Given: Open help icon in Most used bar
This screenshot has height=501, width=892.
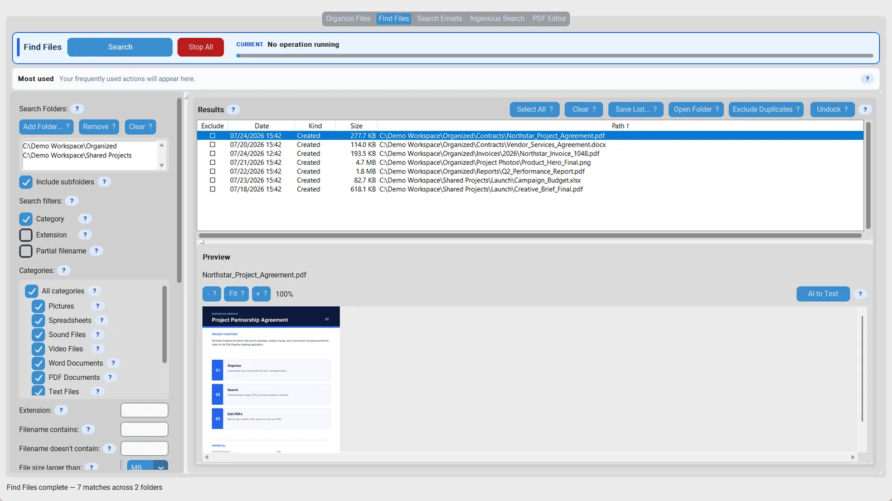Looking at the screenshot, I should point(867,79).
